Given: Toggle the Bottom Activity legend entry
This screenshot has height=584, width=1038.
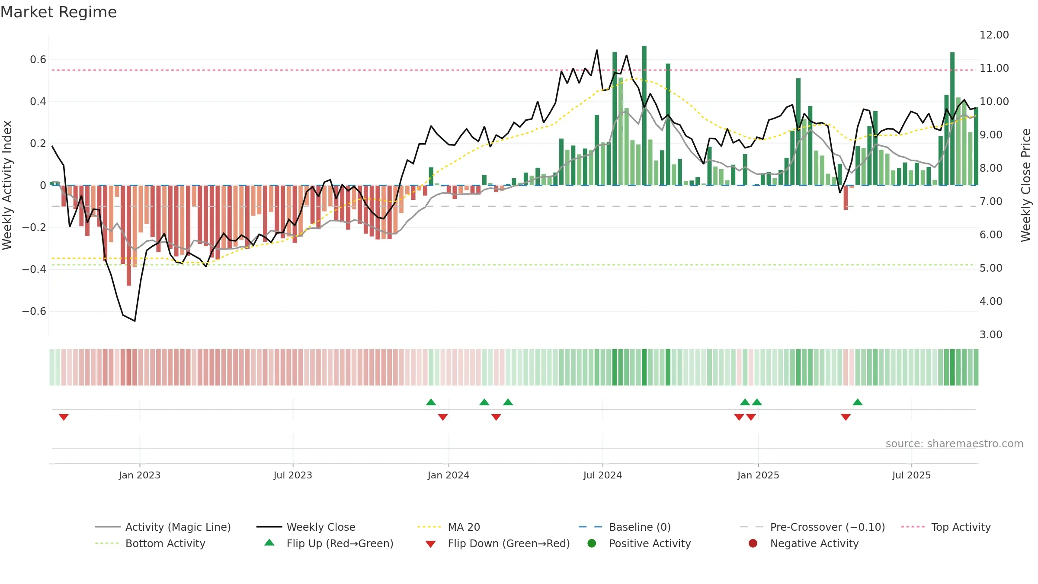Looking at the screenshot, I should pyautogui.click(x=150, y=543).
